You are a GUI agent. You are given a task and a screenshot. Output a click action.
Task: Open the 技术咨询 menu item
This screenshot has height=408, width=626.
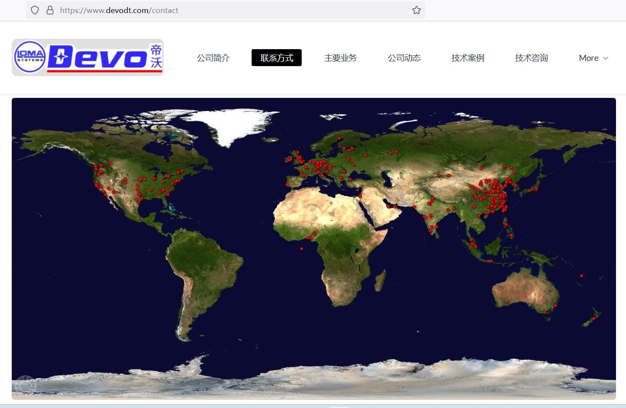point(532,58)
